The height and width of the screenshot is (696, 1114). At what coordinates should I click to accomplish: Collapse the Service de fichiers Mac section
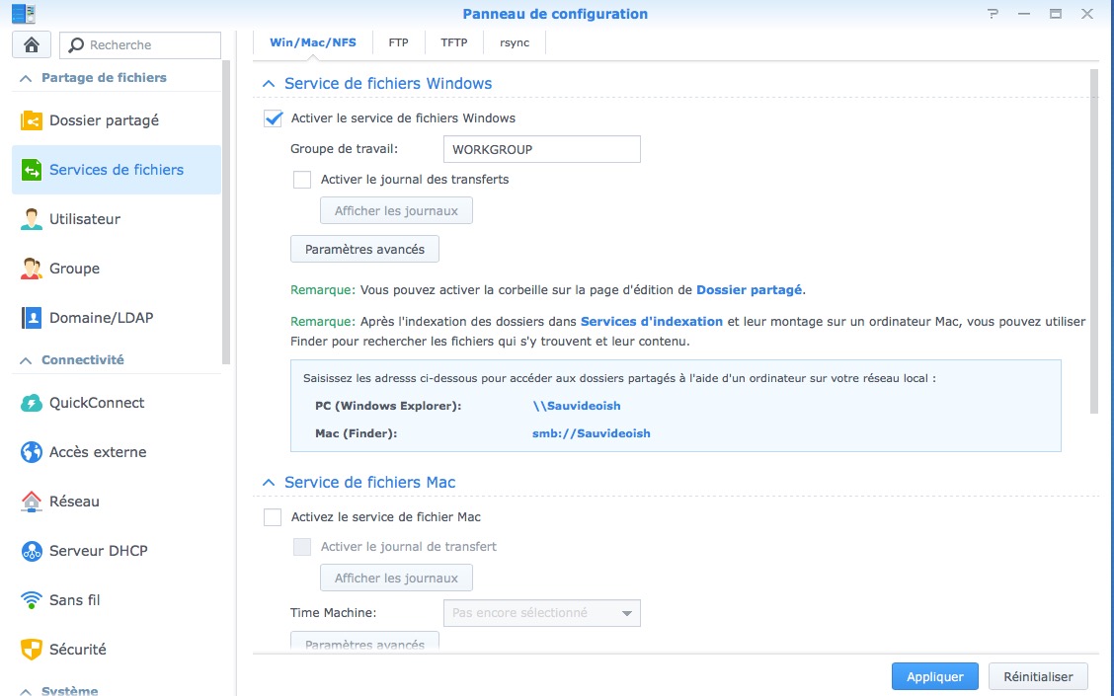(269, 483)
